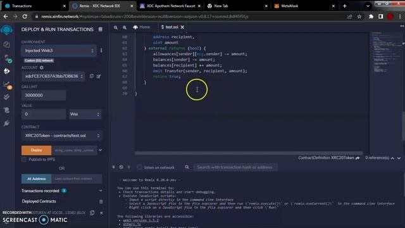Open the Unit Testing checkmark sidebar icon
The image size is (405, 228).
[7, 97]
